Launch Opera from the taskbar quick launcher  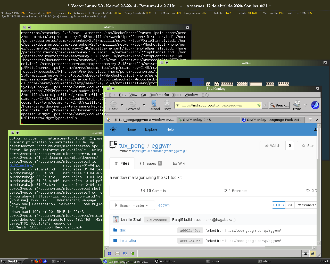tap(40, 261)
